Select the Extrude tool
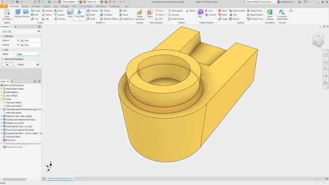The image size is (329, 185). tap(18, 14)
